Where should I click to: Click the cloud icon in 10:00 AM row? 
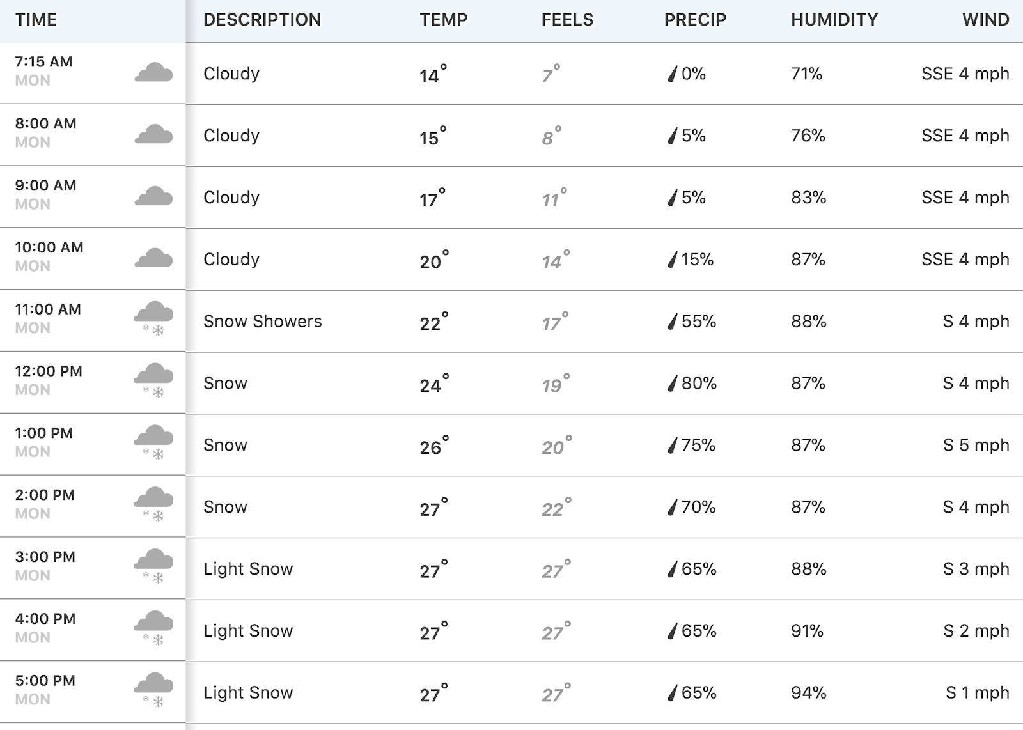tap(153, 258)
